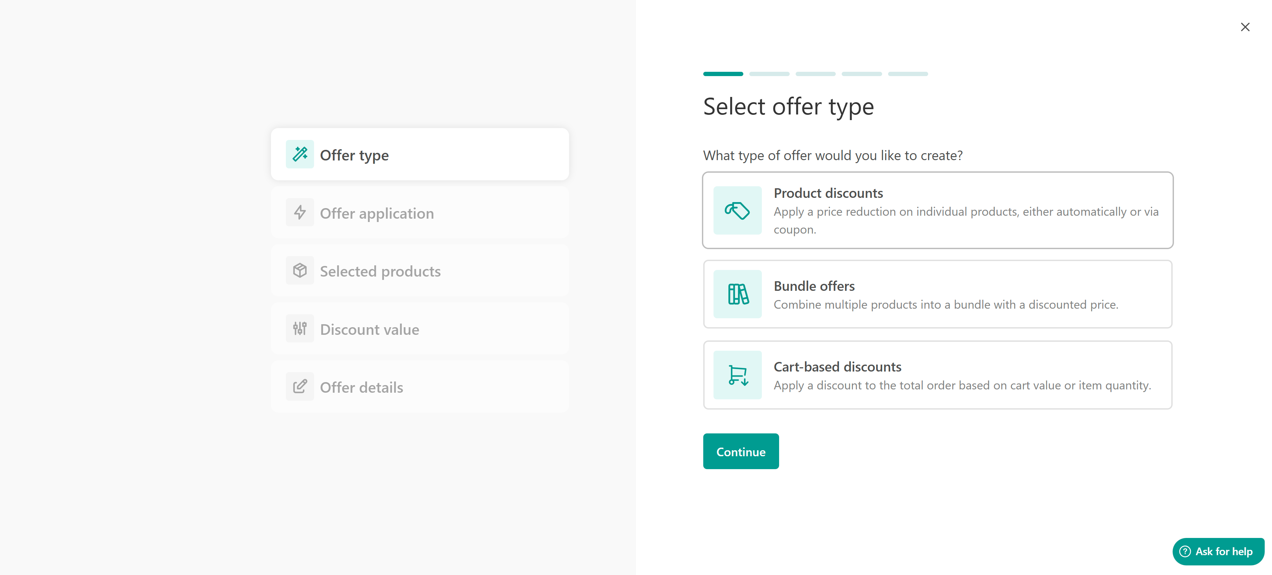Click the sliders icon for Discount value
The height and width of the screenshot is (575, 1272).
point(300,329)
